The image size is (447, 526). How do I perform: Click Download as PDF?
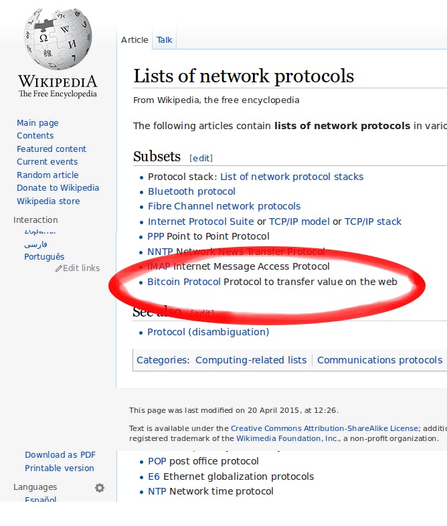coord(60,455)
